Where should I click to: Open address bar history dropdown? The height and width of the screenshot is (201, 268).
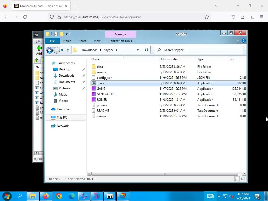(138, 50)
